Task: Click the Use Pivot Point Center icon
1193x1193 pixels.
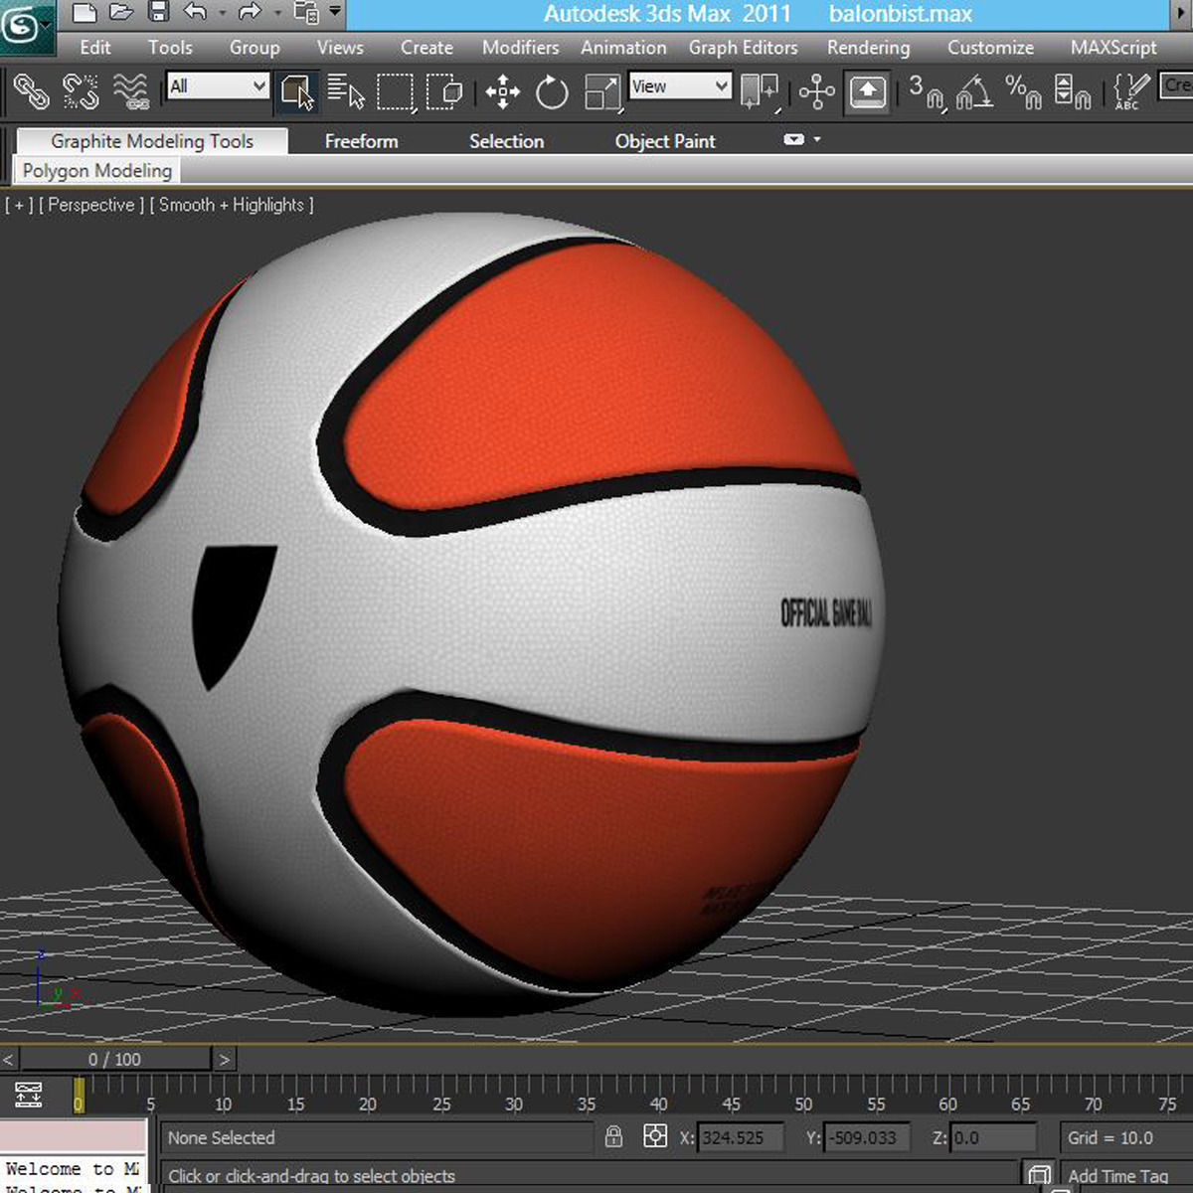Action: 761,92
